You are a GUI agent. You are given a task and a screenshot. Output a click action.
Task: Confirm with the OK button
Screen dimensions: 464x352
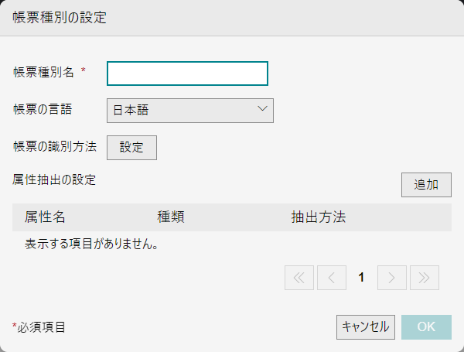click(426, 327)
